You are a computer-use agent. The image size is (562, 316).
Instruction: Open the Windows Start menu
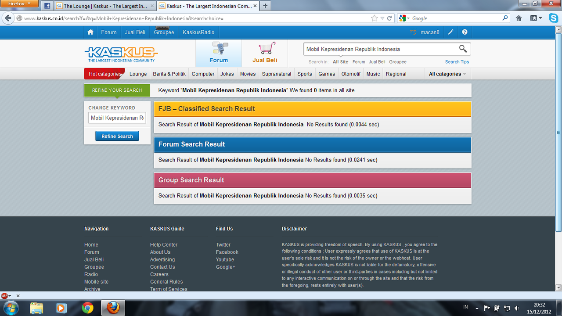click(11, 308)
